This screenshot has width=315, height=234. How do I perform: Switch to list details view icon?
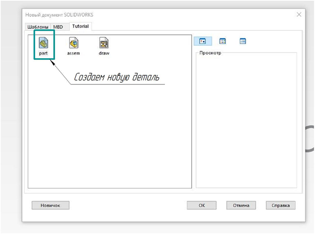click(x=243, y=41)
